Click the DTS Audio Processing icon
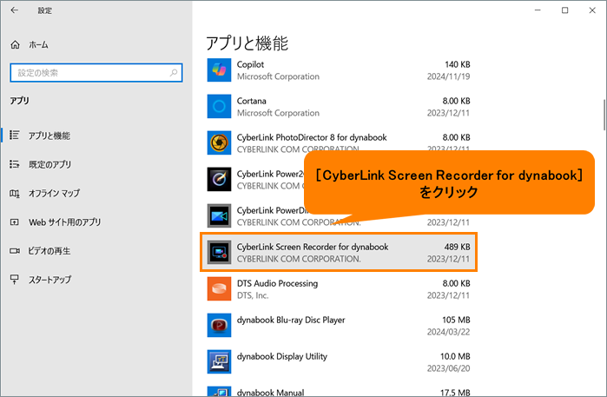The width and height of the screenshot is (607, 397). click(x=219, y=288)
